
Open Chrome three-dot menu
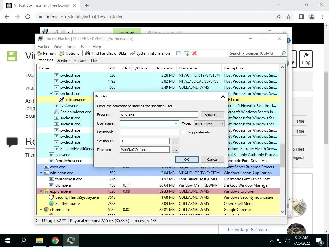pos(322,17)
